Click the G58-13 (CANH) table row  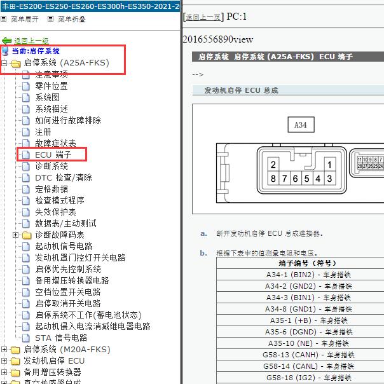click(300, 355)
